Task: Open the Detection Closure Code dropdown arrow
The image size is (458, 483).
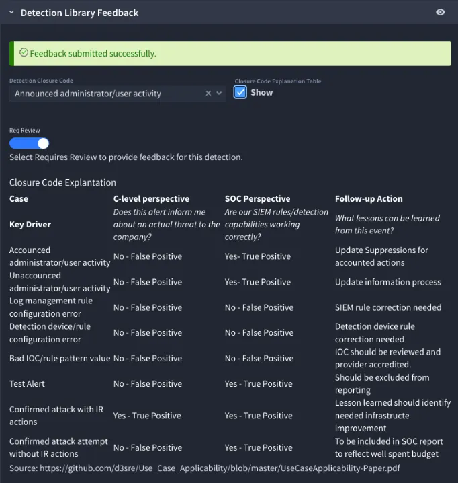Action: 219,93
